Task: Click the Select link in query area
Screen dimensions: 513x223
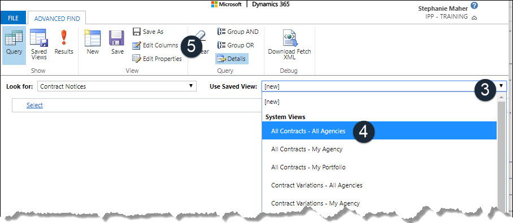Action: [x=34, y=105]
